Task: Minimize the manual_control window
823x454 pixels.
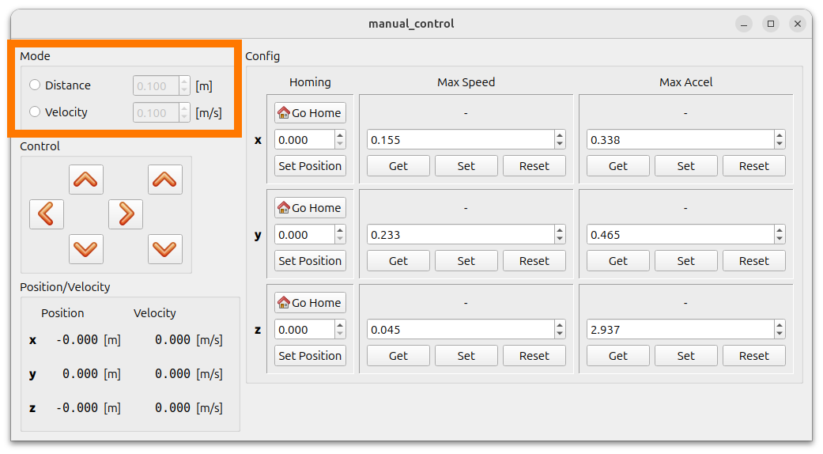Action: coord(744,24)
